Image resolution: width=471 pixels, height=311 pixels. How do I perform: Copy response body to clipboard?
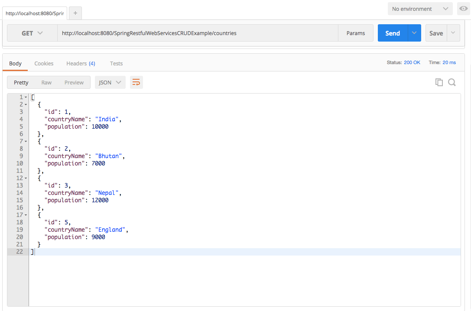439,82
